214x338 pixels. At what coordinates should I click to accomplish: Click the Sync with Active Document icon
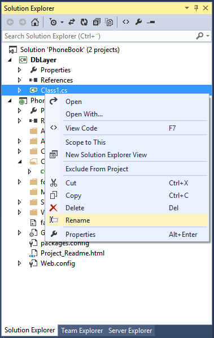[72, 22]
